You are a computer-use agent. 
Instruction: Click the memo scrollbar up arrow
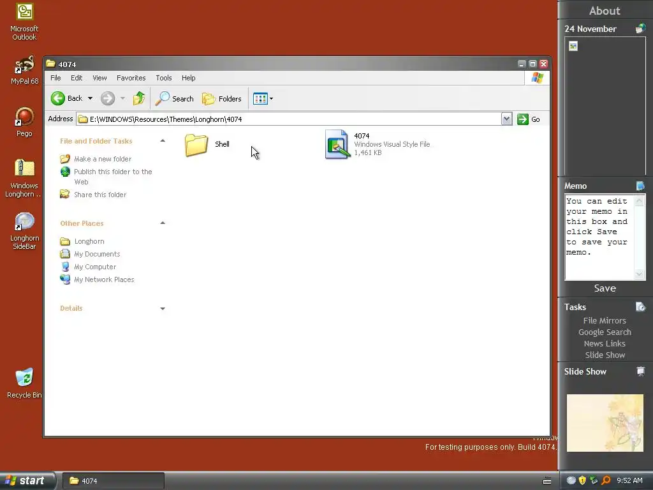[639, 201]
